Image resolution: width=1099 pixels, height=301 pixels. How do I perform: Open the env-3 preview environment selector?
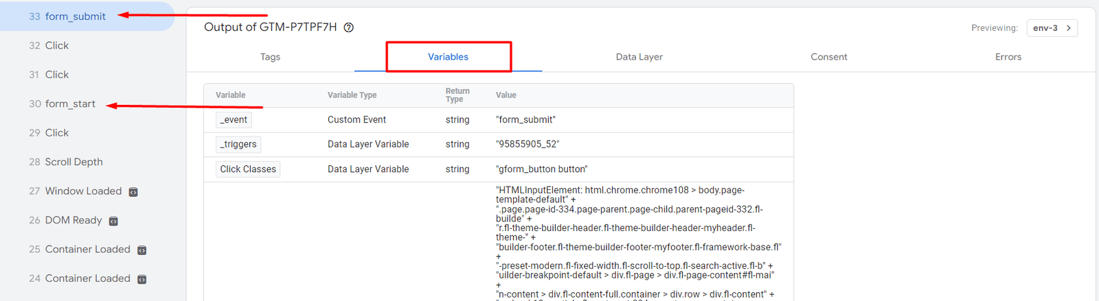[x=1052, y=28]
